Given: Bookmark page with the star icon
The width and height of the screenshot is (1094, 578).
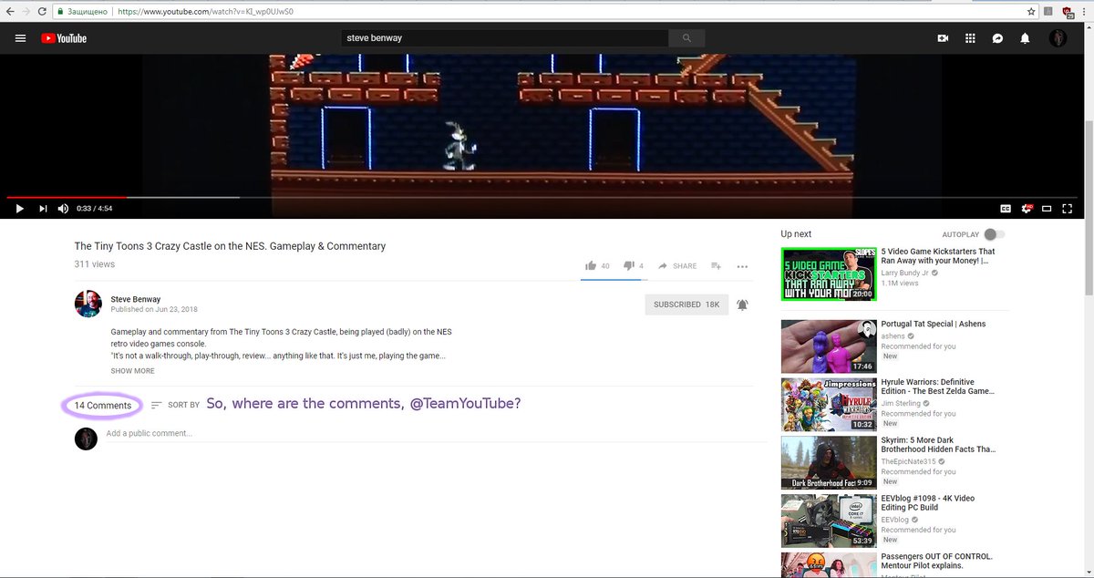Looking at the screenshot, I should 1031,12.
